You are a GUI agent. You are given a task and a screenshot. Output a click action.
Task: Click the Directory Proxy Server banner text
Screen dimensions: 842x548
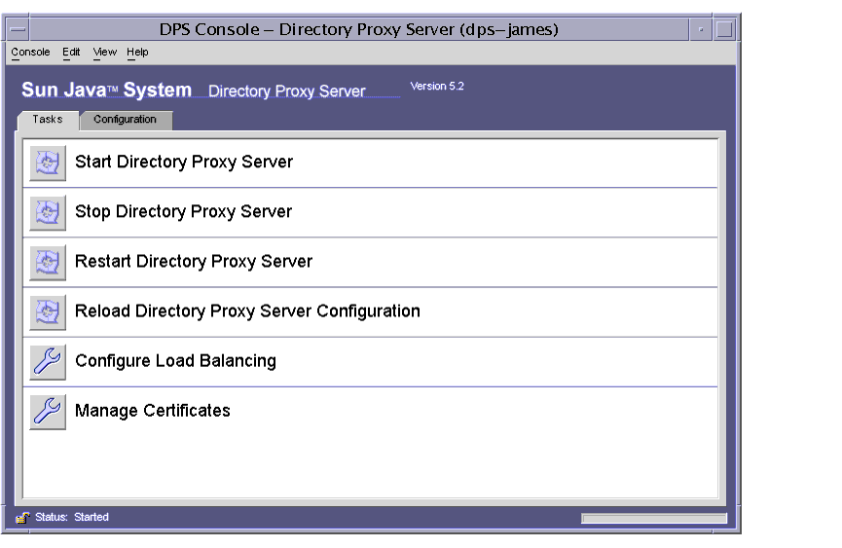(x=287, y=91)
